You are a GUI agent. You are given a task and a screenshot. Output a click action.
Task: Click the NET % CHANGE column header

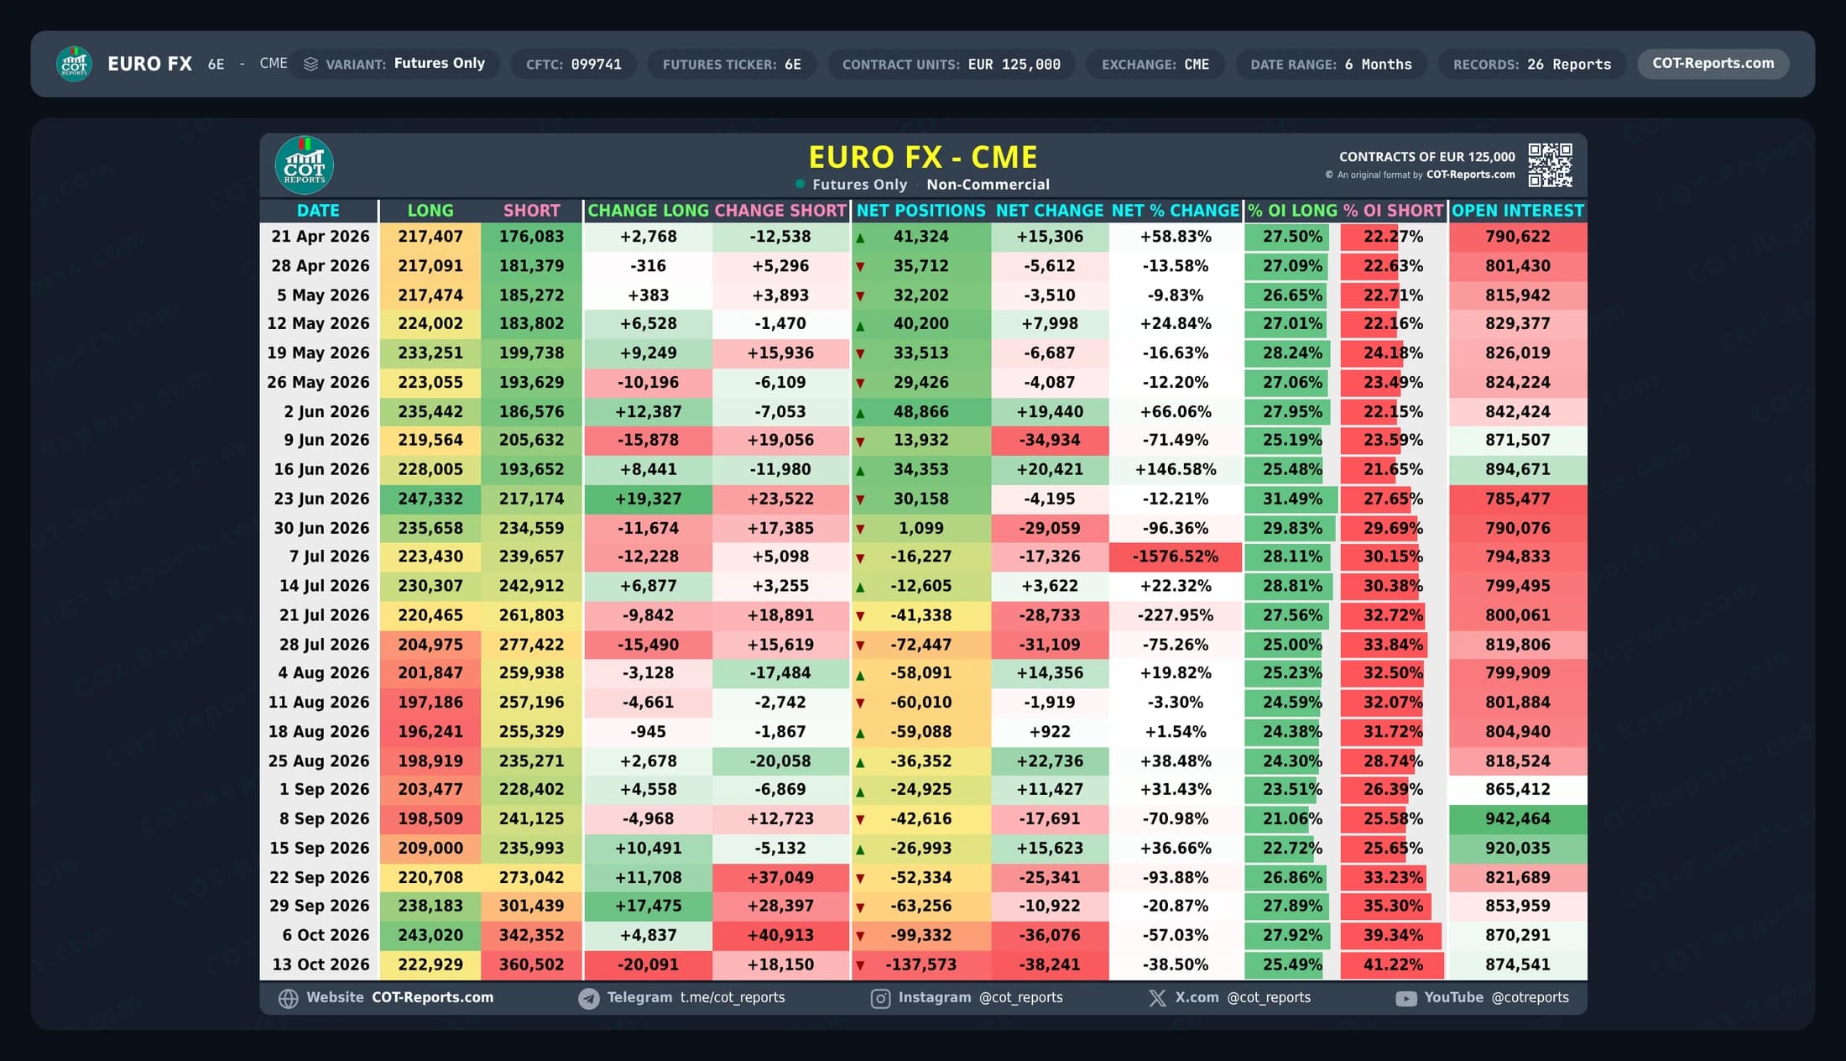[x=1175, y=211]
